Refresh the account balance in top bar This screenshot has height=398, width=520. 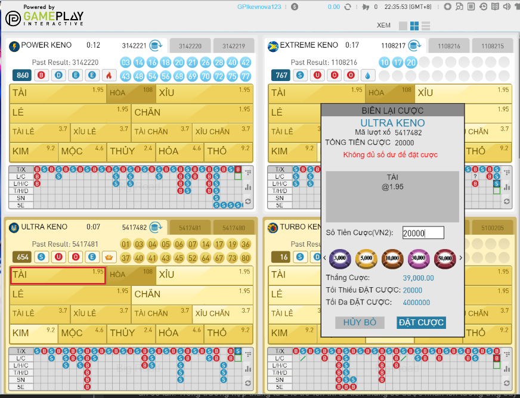pos(348,7)
